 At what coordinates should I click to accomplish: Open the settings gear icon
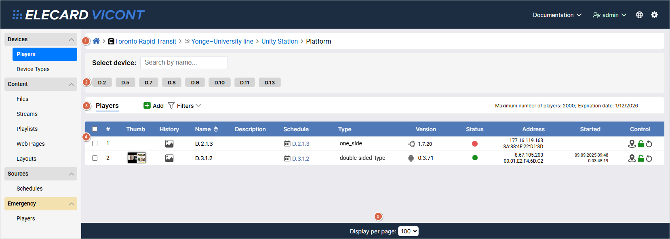tap(654, 15)
